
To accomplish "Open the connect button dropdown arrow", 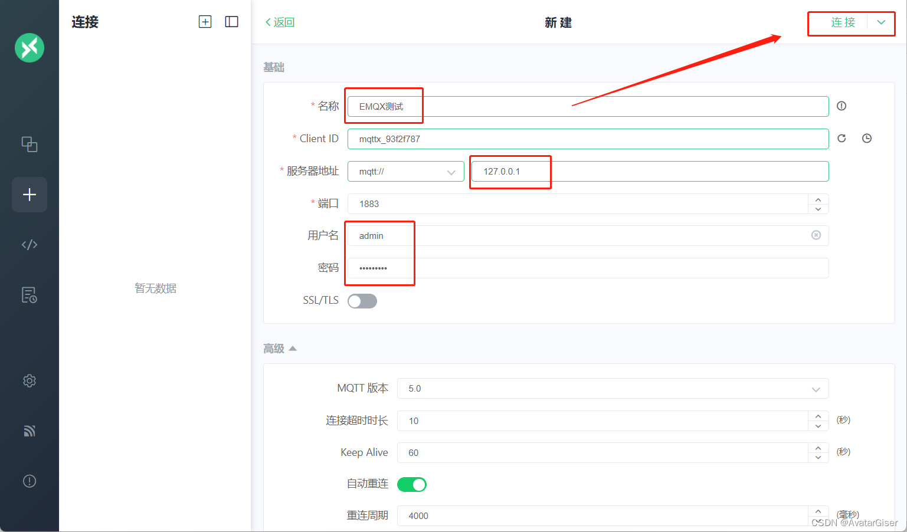I will click(881, 22).
